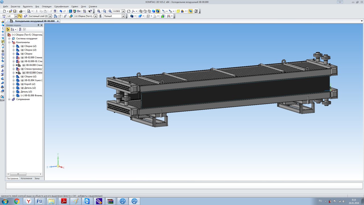Click the New document icon

tap(5, 11)
